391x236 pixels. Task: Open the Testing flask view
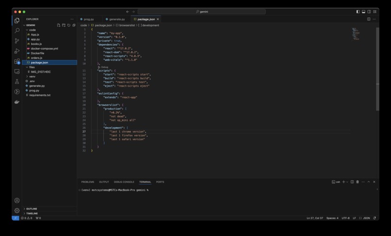pyautogui.click(x=17, y=82)
